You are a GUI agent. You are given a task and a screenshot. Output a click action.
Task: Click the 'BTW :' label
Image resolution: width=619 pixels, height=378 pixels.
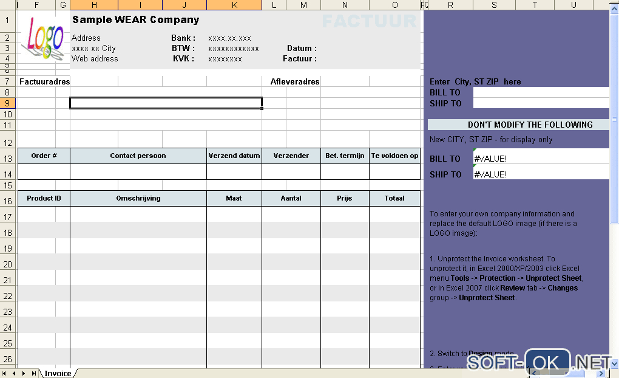point(183,48)
